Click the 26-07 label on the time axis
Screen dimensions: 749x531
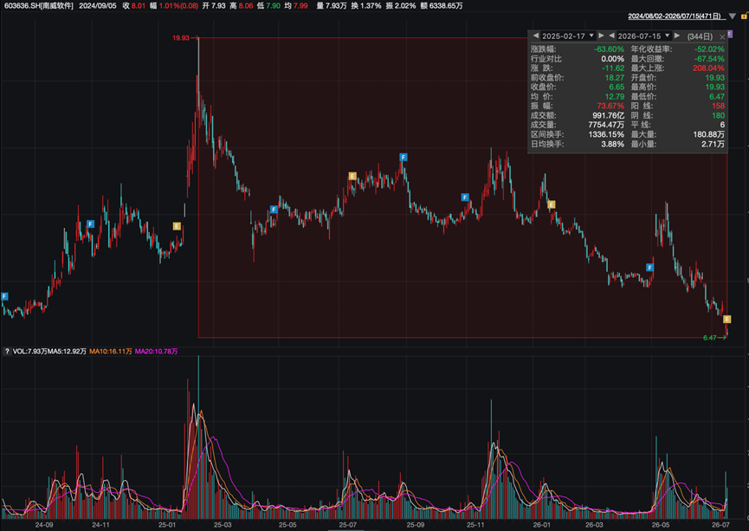click(720, 525)
